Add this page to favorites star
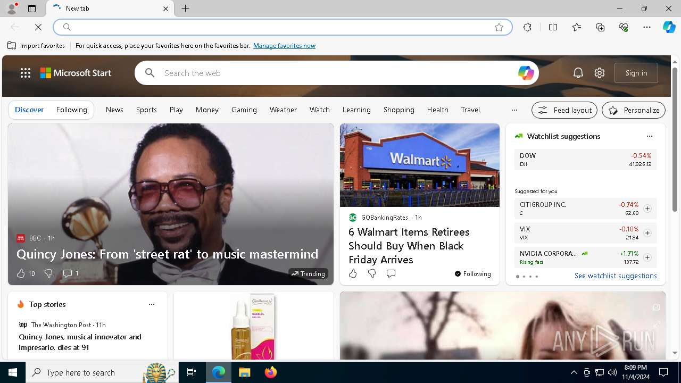 tap(499, 27)
